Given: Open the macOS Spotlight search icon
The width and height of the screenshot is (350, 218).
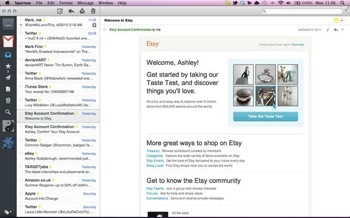Looking at the screenshot, I should click(x=342, y=3).
